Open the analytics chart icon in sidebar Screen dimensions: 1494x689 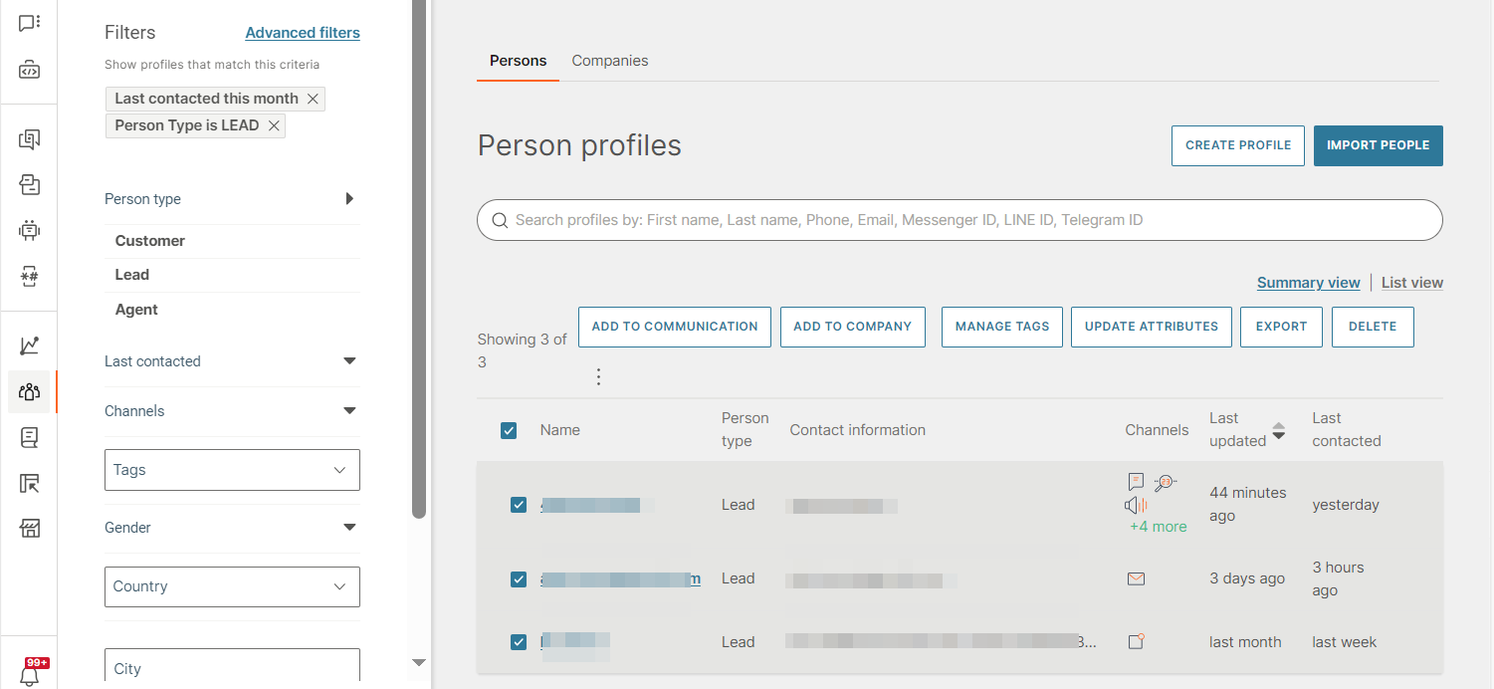click(30, 345)
